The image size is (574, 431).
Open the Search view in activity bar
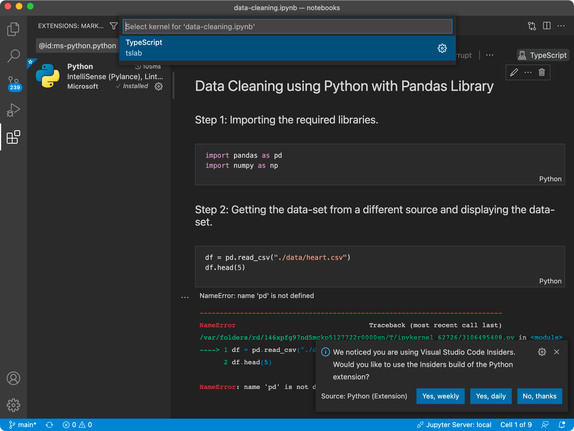[x=13, y=56]
